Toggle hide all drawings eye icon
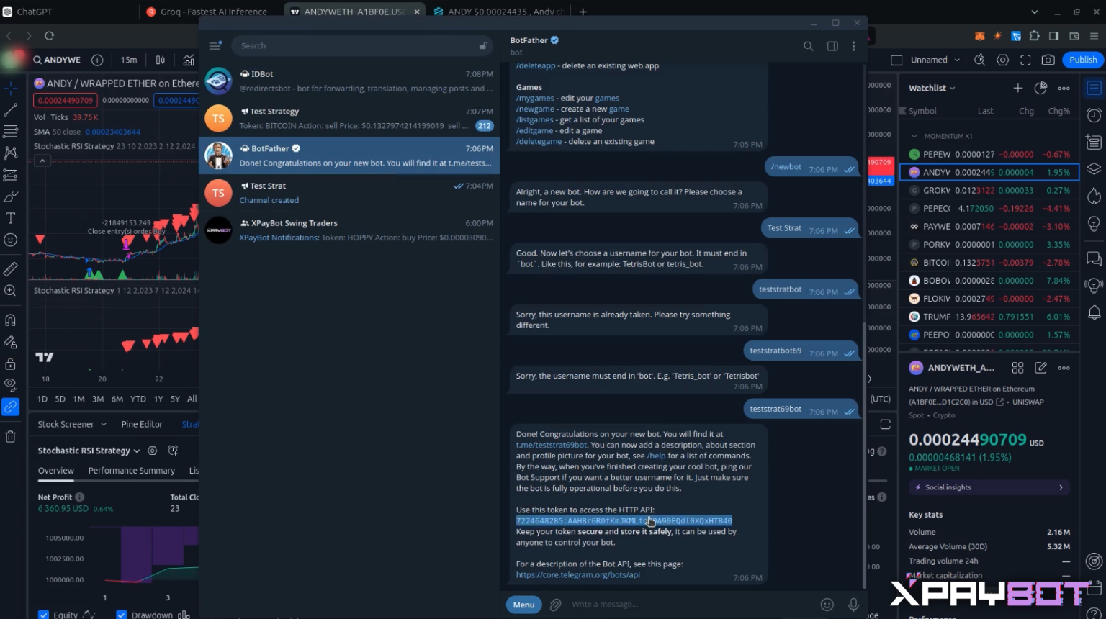 10,385
